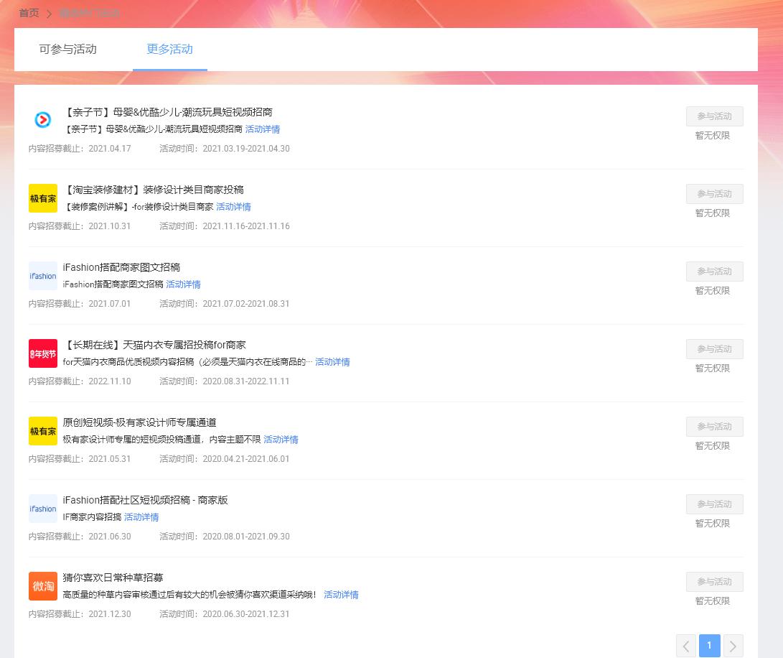Click title 猜你喜欢日常种草招募
Screen dimensions: 783x658
pos(113,577)
